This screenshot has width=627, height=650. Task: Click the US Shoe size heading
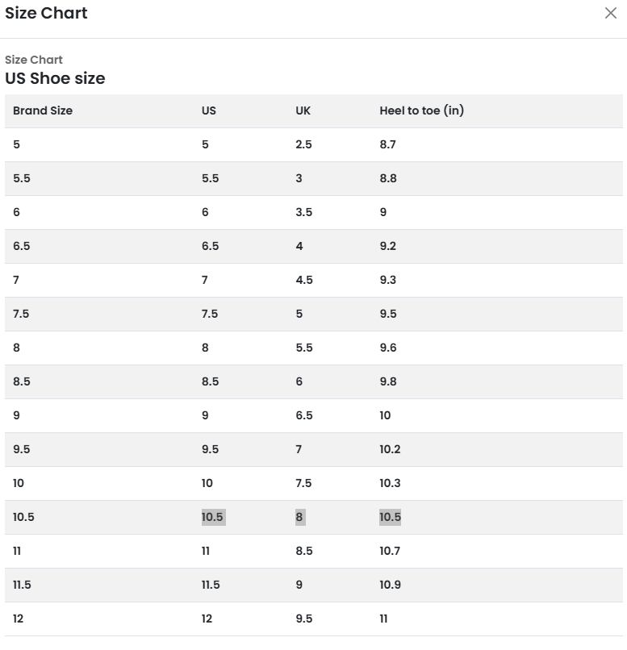[x=55, y=78]
